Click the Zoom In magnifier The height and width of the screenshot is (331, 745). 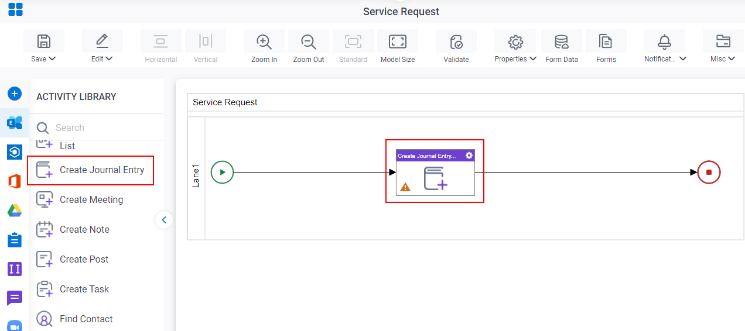pyautogui.click(x=264, y=42)
